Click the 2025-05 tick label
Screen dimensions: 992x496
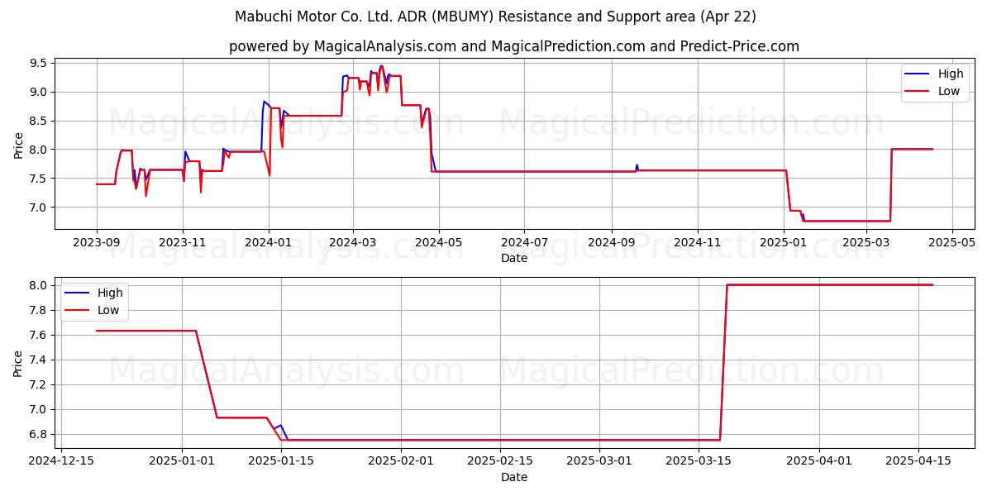[951, 242]
